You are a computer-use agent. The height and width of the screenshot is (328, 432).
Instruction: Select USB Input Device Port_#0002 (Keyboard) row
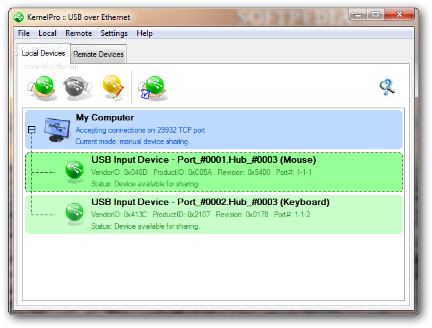click(x=214, y=215)
